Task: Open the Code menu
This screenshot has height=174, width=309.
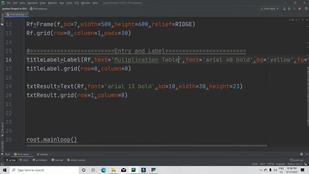Action: coord(42,3)
